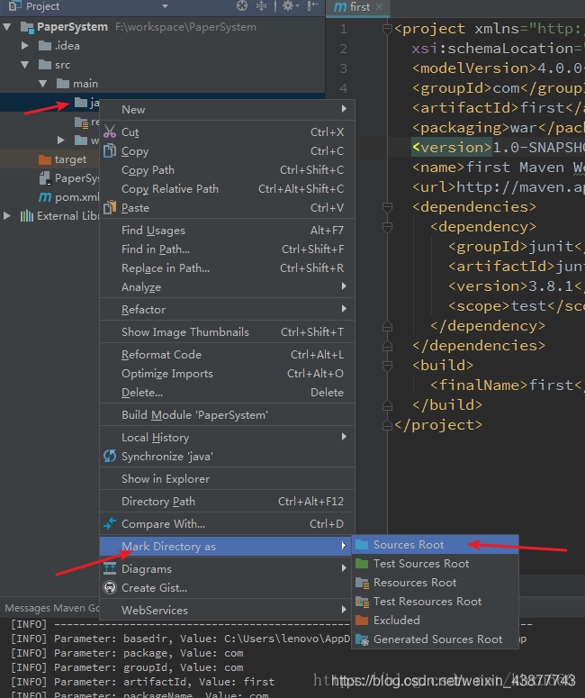The width and height of the screenshot is (585, 698).
Task: Choose Cut from the context menu
Action: [x=228, y=132]
